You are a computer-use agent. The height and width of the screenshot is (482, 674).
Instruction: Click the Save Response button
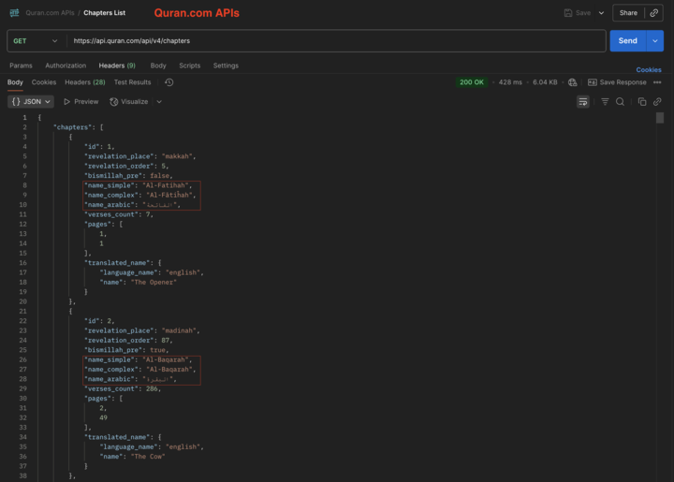(617, 82)
